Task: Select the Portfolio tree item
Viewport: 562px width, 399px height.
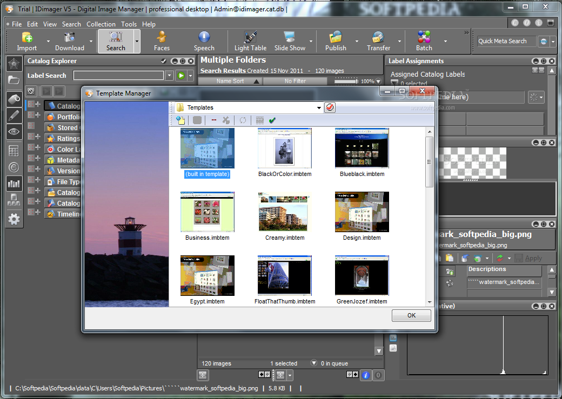Action: (x=64, y=117)
